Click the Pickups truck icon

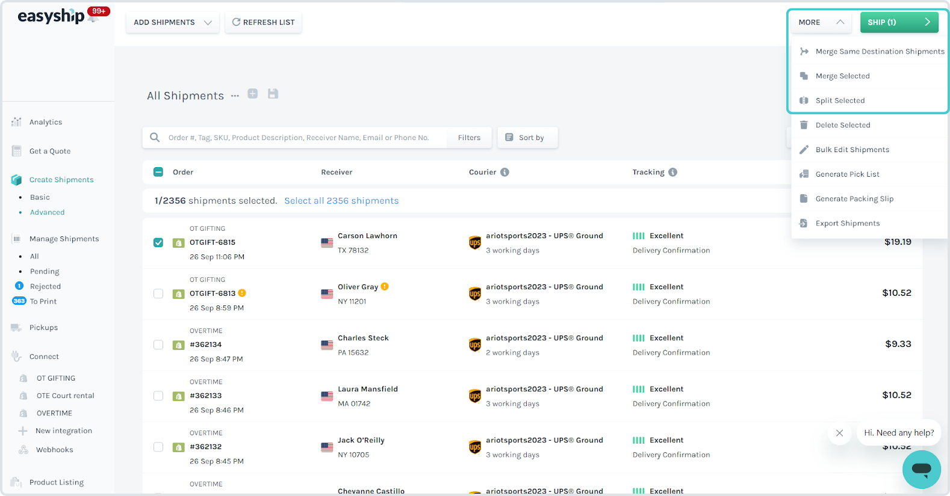(x=16, y=328)
